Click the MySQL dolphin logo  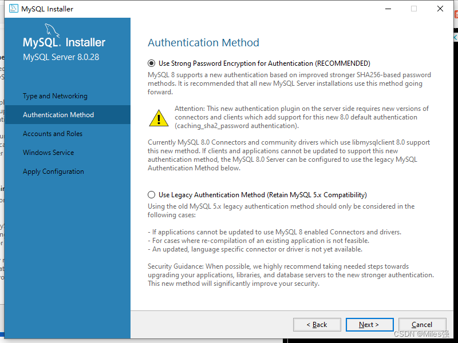click(x=52, y=30)
